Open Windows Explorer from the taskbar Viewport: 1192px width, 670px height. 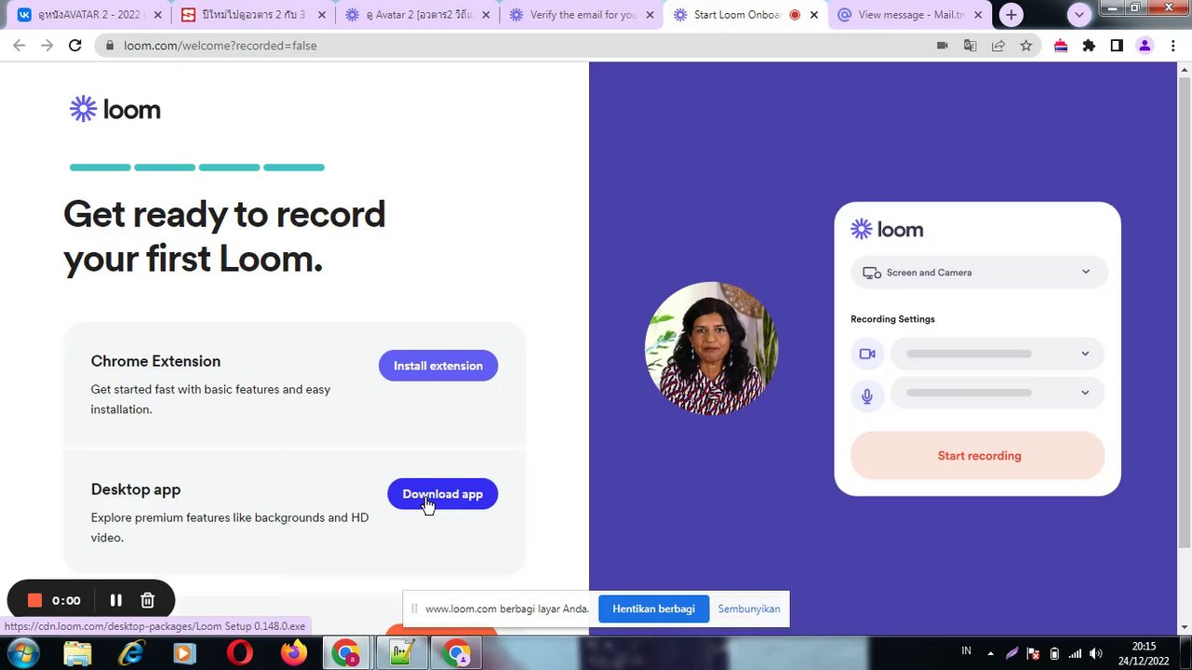point(78,653)
